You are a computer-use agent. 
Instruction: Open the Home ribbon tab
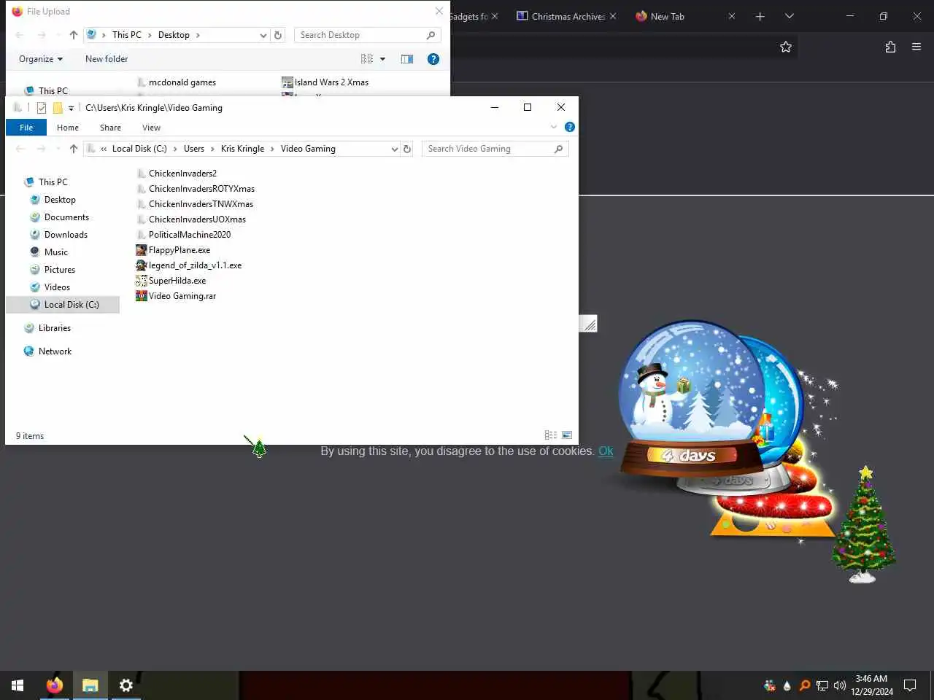click(x=68, y=128)
